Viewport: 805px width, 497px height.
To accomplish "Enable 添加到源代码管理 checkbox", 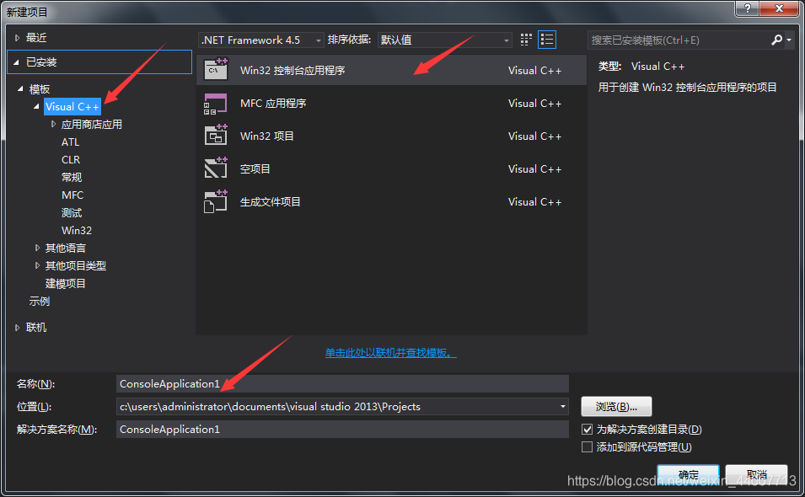I will click(x=587, y=446).
